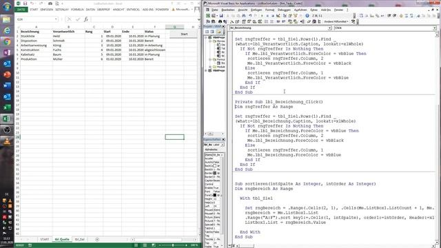Click Design Mode icon in VBA toolbar
Image resolution: width=441 pixels, height=248 pixels.
click(x=278, y=16)
